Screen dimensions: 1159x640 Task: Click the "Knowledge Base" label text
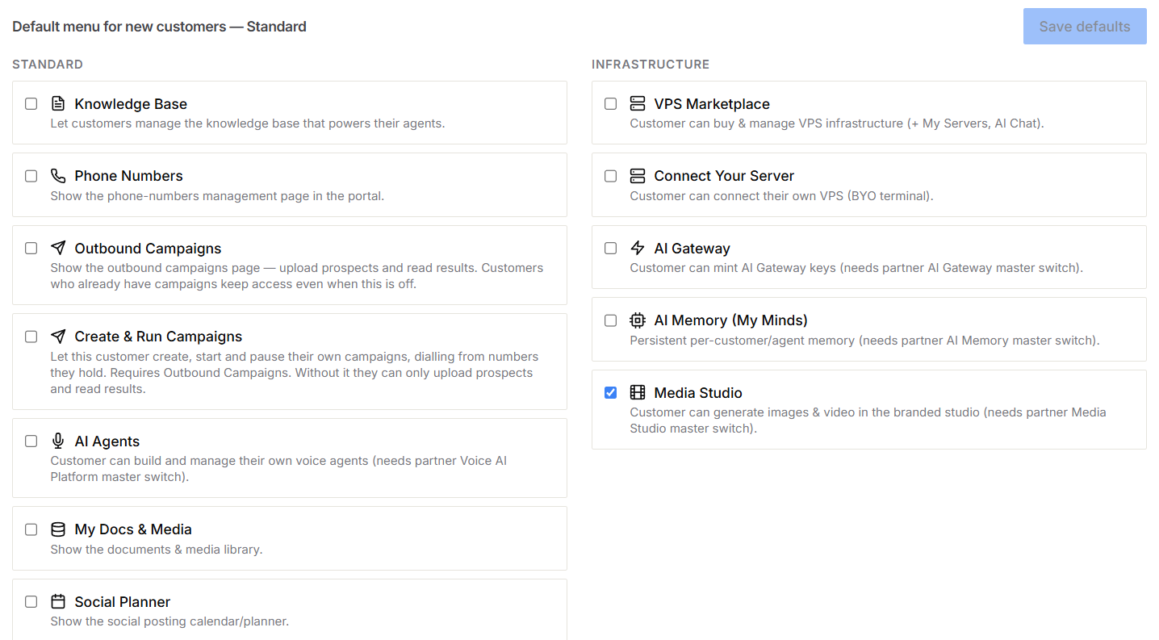tap(131, 104)
